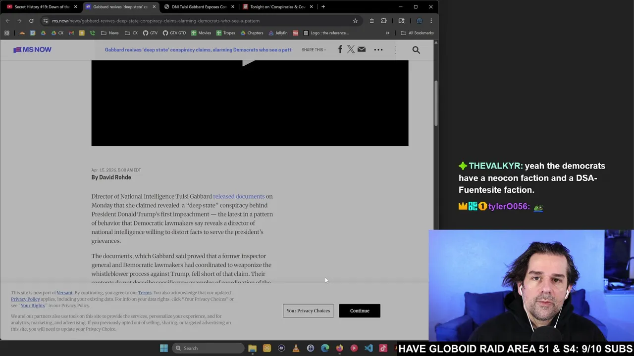Screen dimensions: 634x356
Task: Open a new browser tab
Action: coord(323,7)
